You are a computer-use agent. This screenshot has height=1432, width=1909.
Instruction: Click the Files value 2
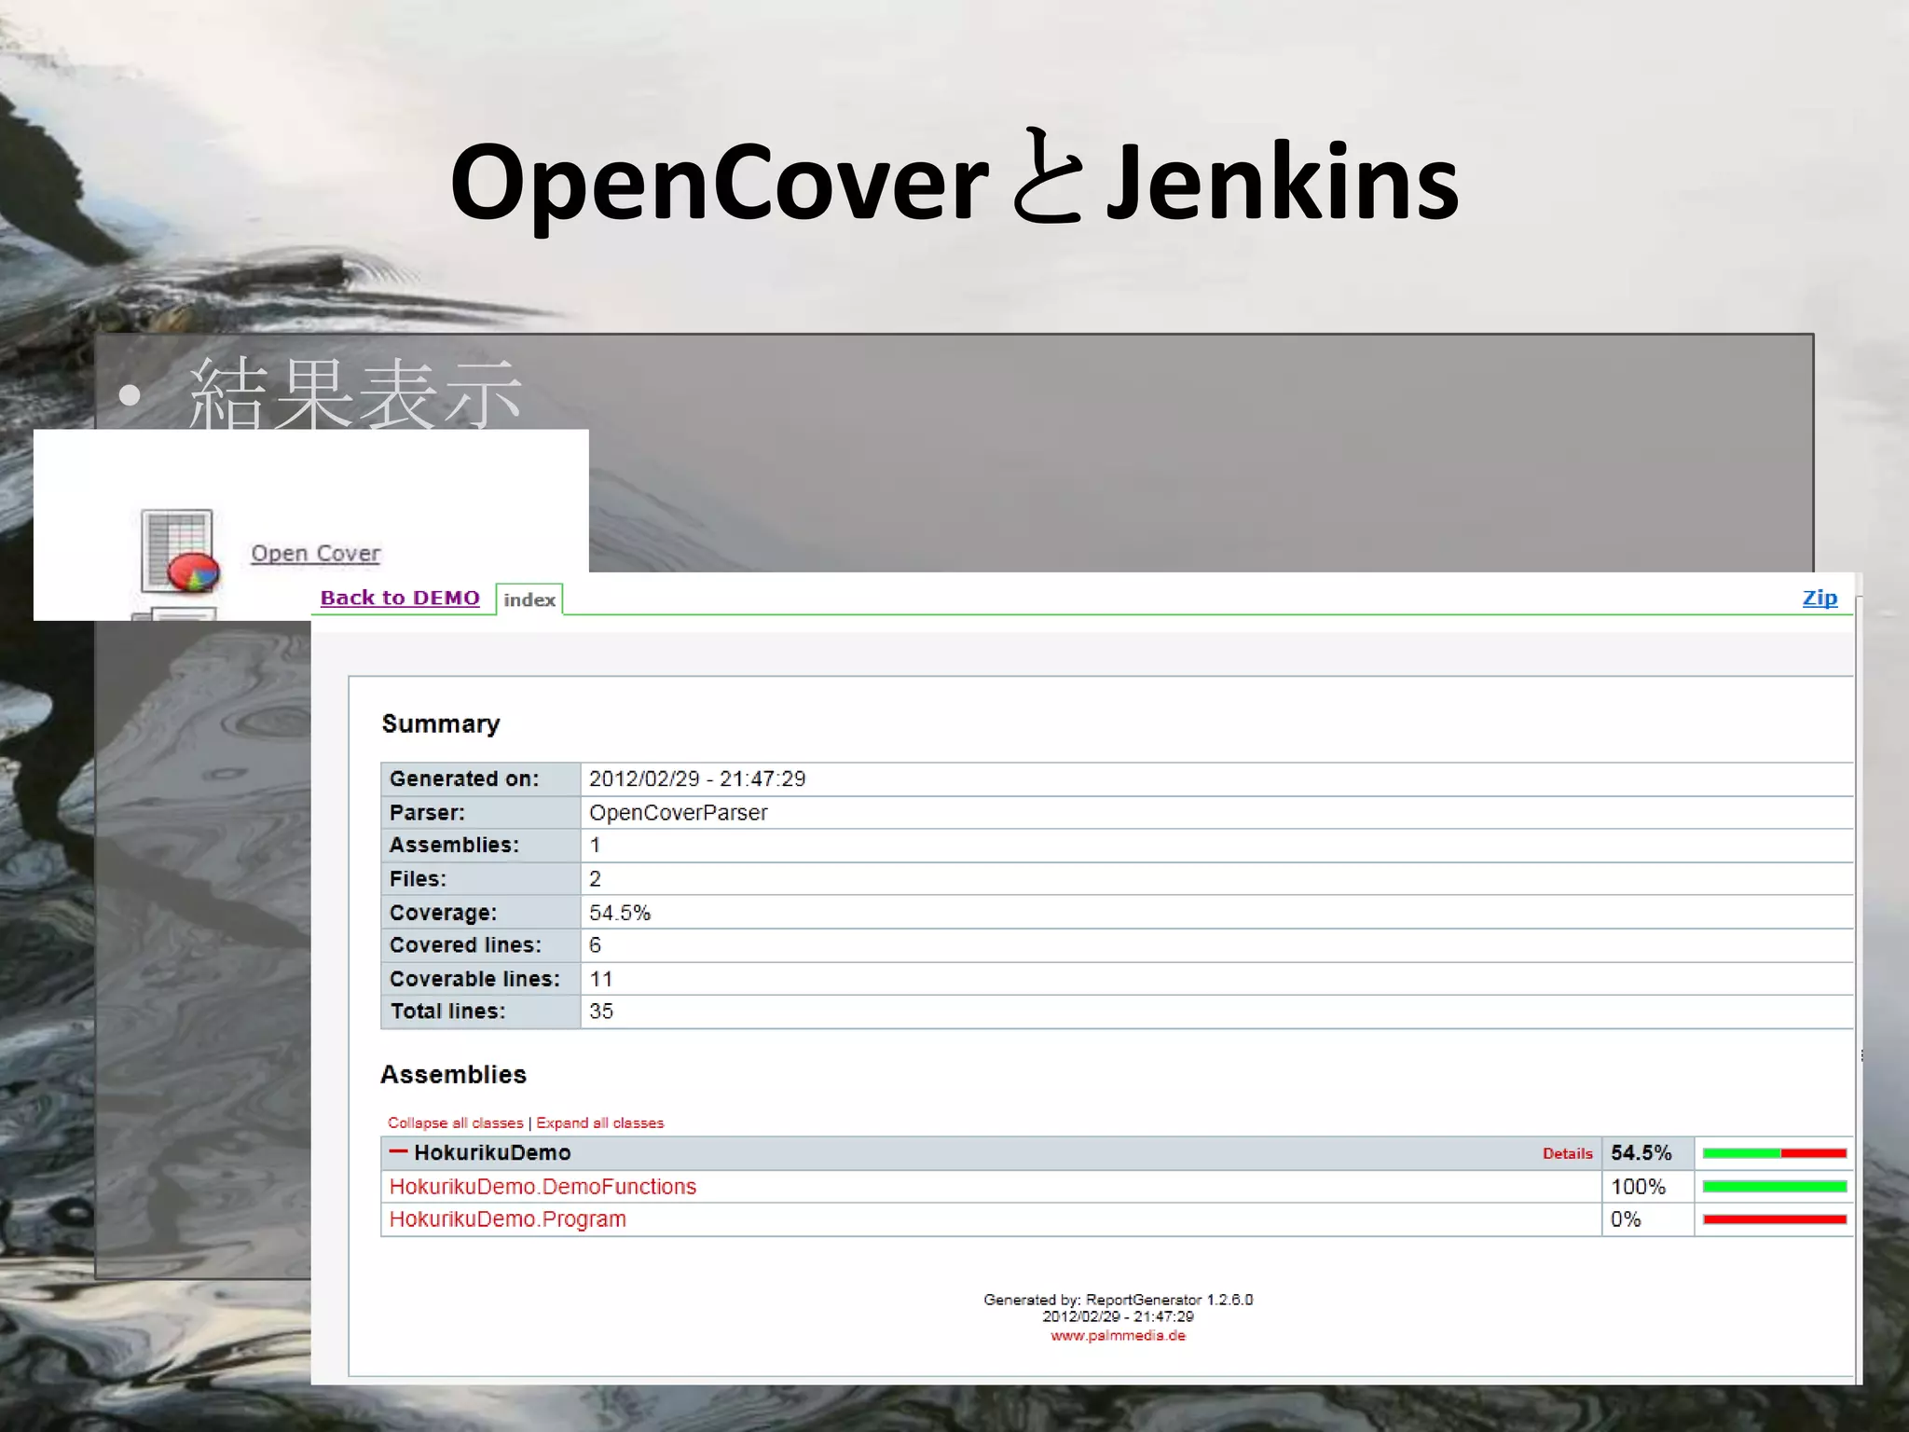click(x=595, y=878)
